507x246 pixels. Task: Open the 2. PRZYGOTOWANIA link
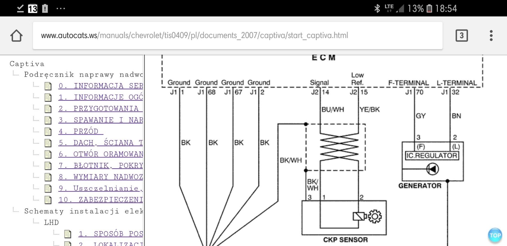(101, 109)
